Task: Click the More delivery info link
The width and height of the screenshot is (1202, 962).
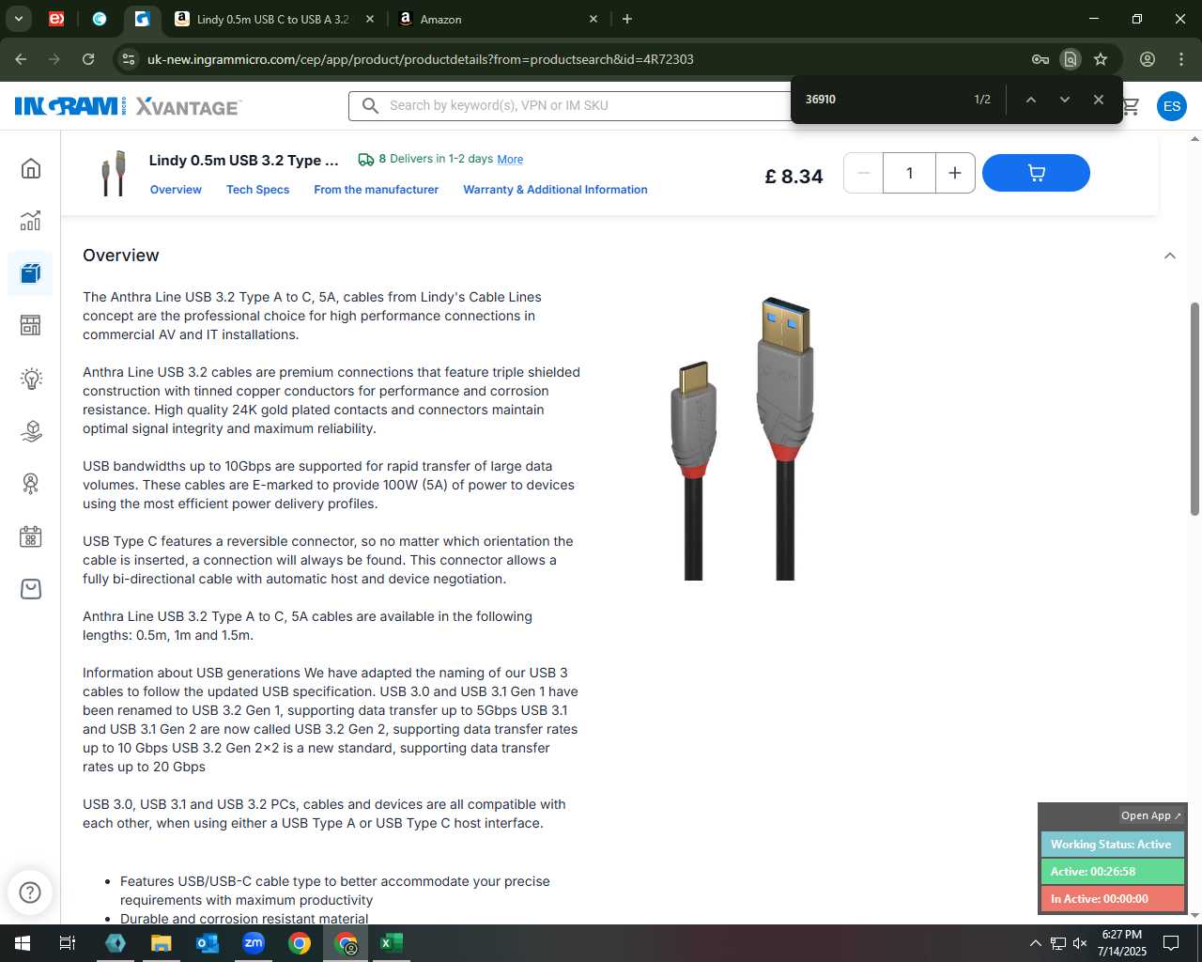Action: (x=510, y=160)
